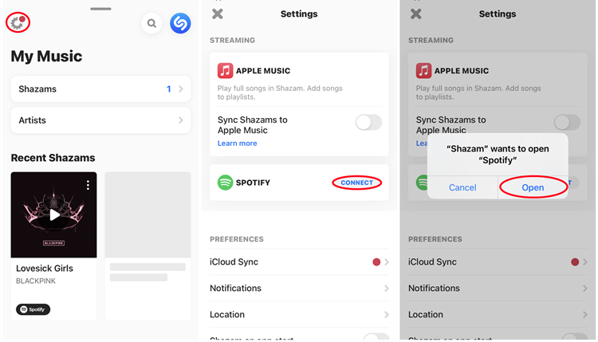
Task: Open Notifications in right Settings
Action: (498, 289)
